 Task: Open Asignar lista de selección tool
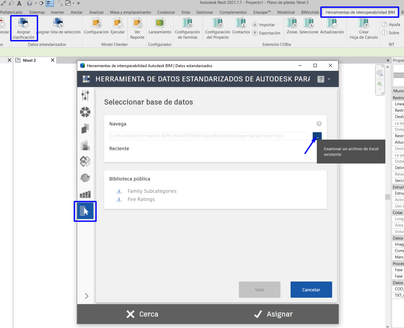coord(58,23)
